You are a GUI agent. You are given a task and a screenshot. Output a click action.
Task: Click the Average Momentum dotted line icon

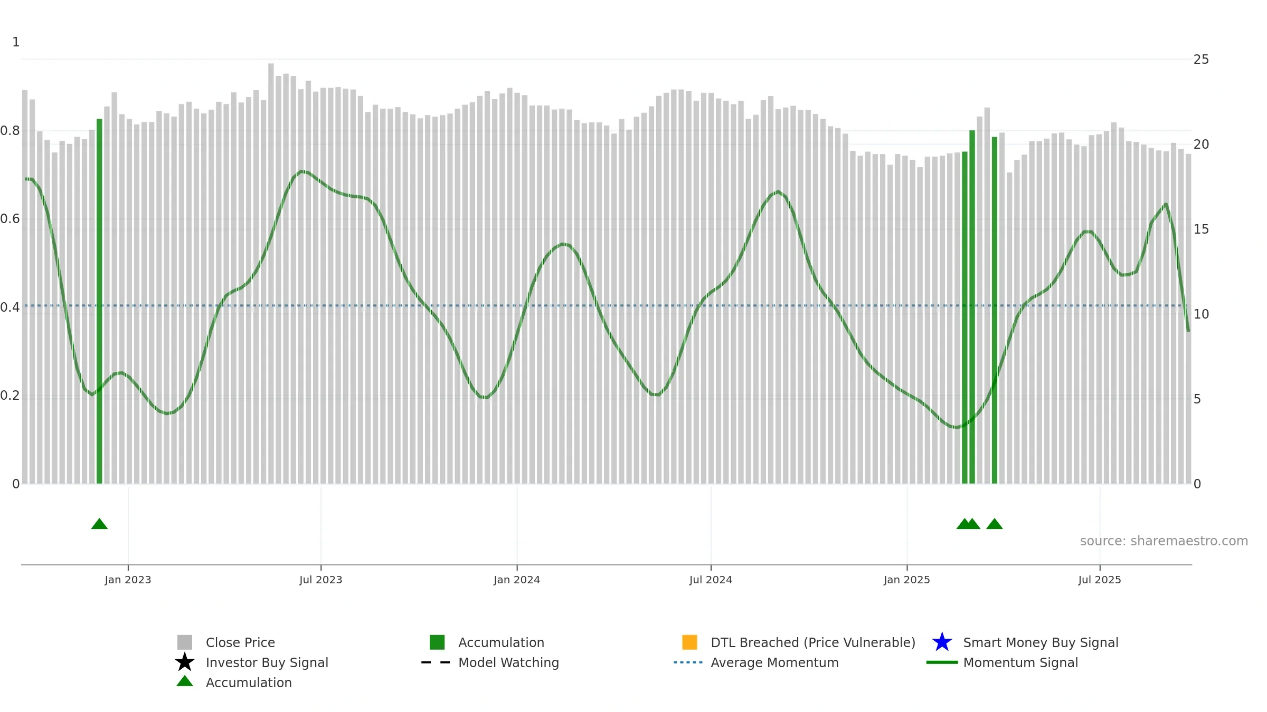688,662
